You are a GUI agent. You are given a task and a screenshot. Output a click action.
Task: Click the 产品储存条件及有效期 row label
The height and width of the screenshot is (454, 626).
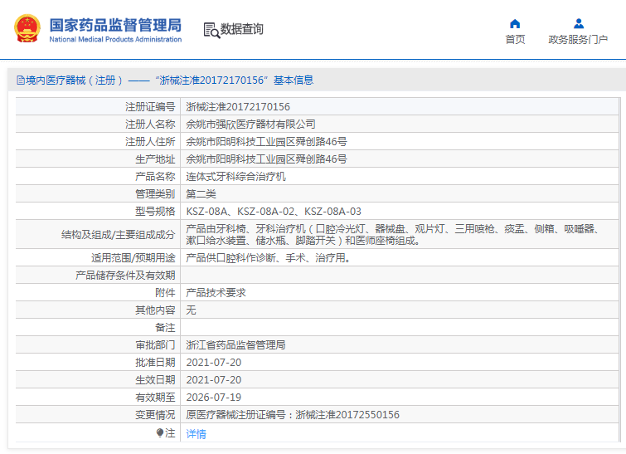point(125,276)
